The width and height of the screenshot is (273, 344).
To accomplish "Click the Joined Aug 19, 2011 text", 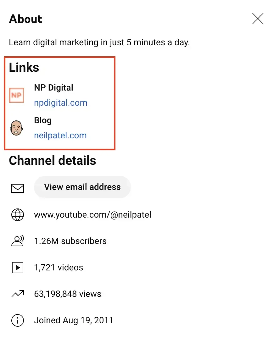I will click(74, 320).
